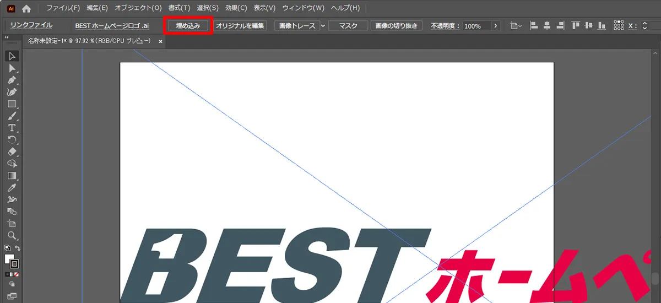The width and height of the screenshot is (661, 303).
Task: Align objects to horizontal left
Action: click(x=533, y=25)
